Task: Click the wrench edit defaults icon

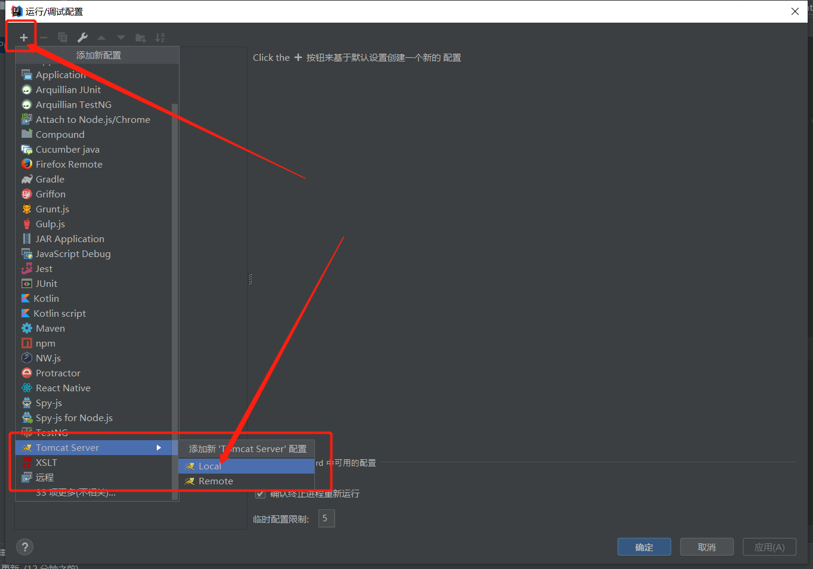Action: coord(82,38)
